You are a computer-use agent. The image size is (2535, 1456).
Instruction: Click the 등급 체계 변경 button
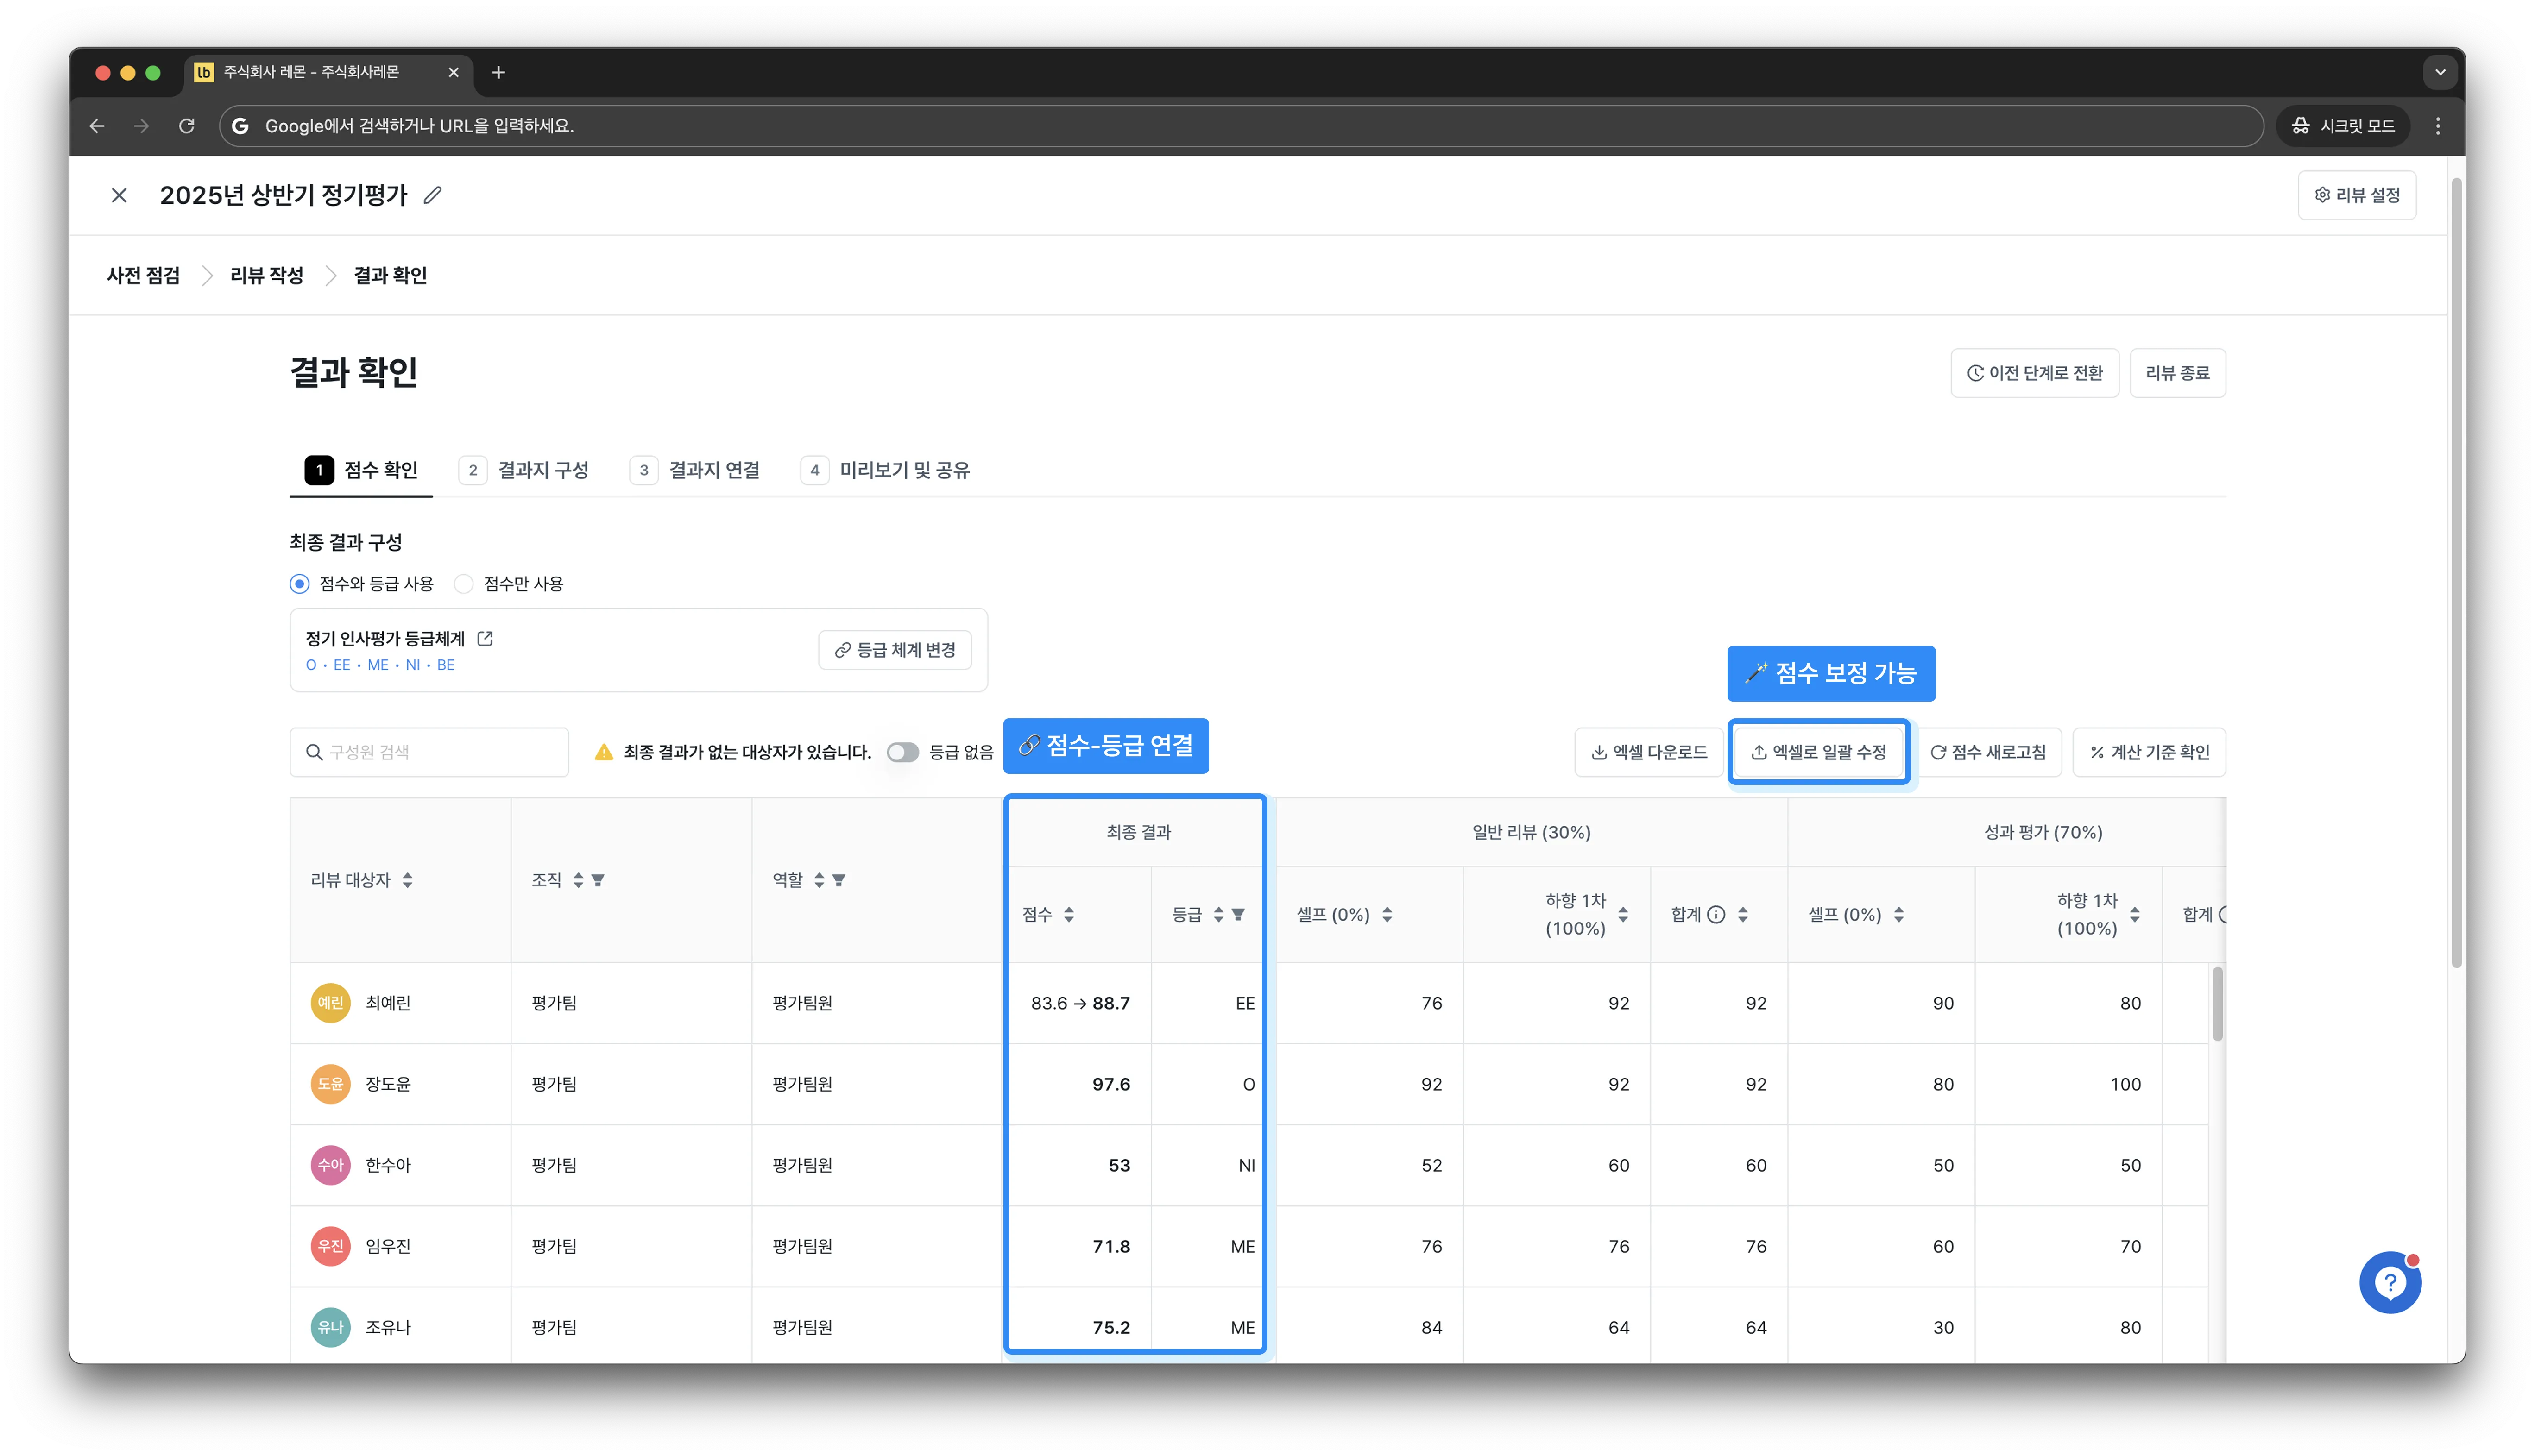[895, 650]
